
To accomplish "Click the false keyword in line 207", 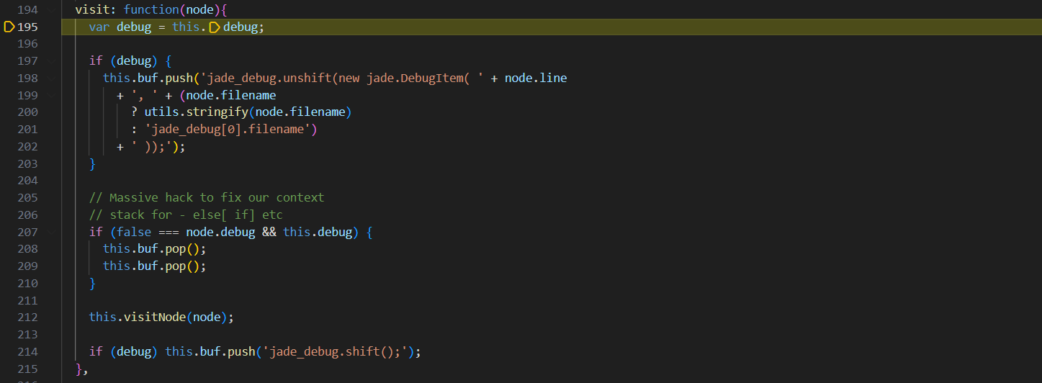I will (130, 233).
